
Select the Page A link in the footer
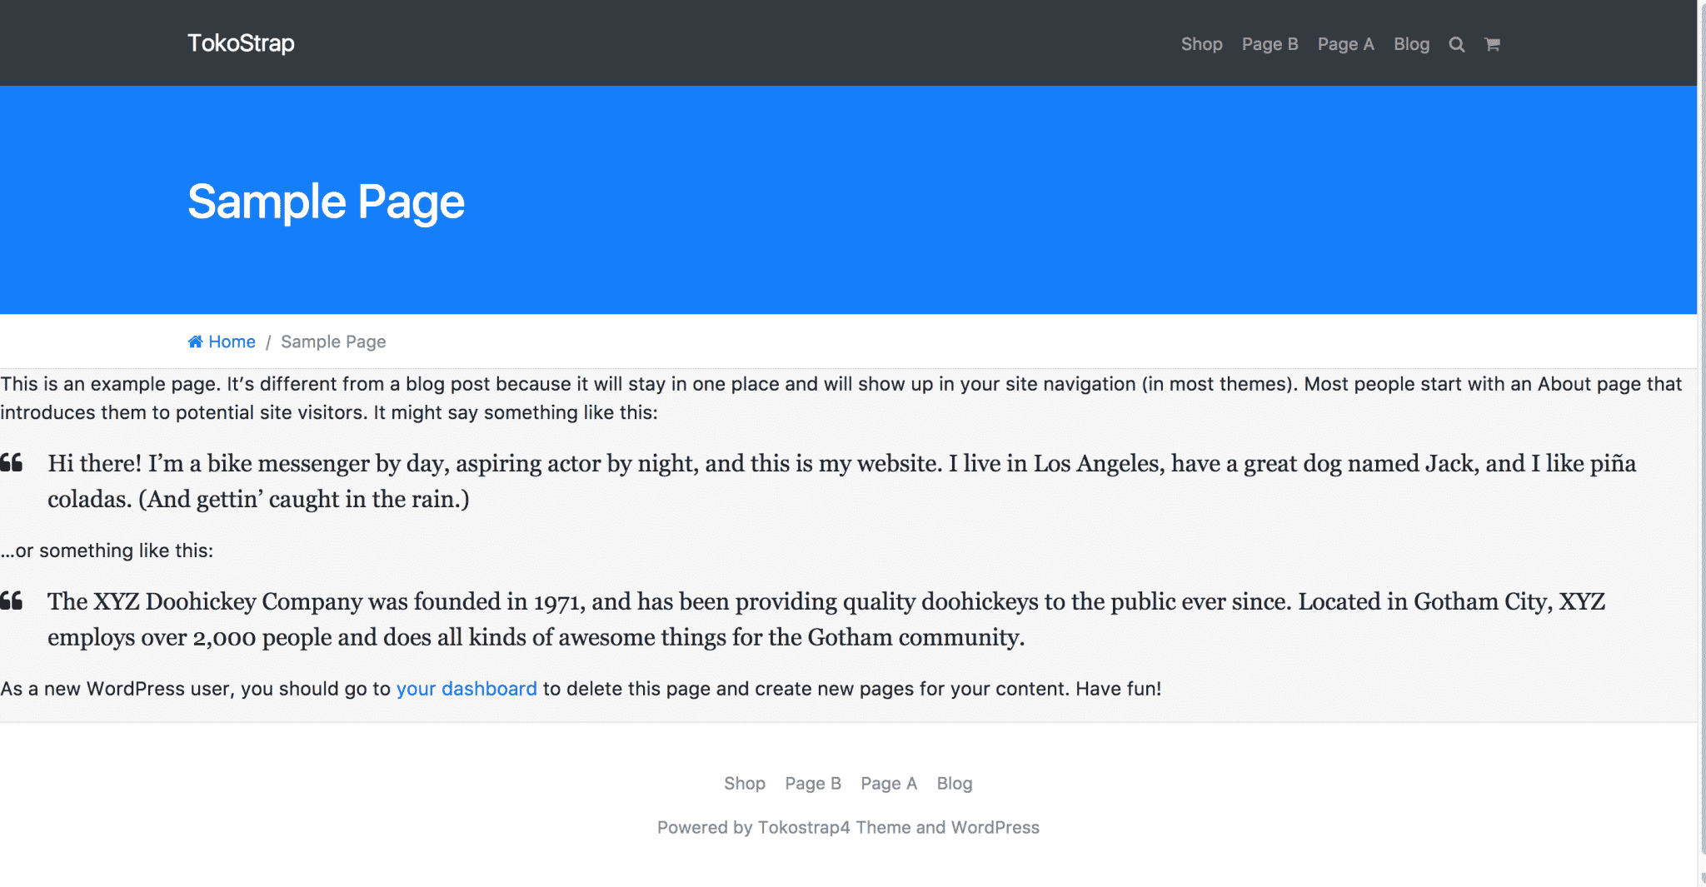(889, 783)
